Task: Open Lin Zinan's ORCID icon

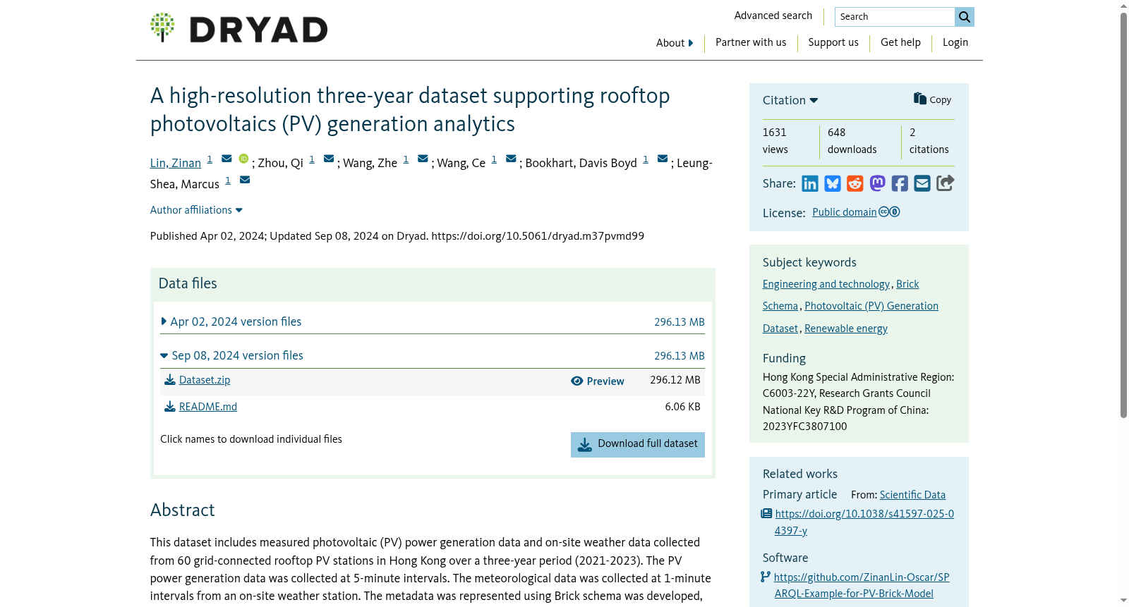Action: [243, 159]
